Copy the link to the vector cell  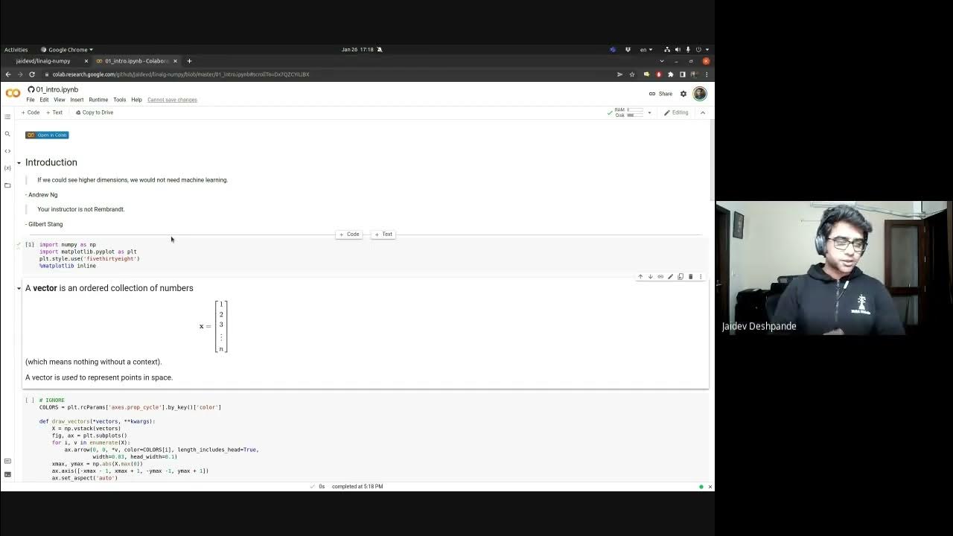[x=660, y=277]
